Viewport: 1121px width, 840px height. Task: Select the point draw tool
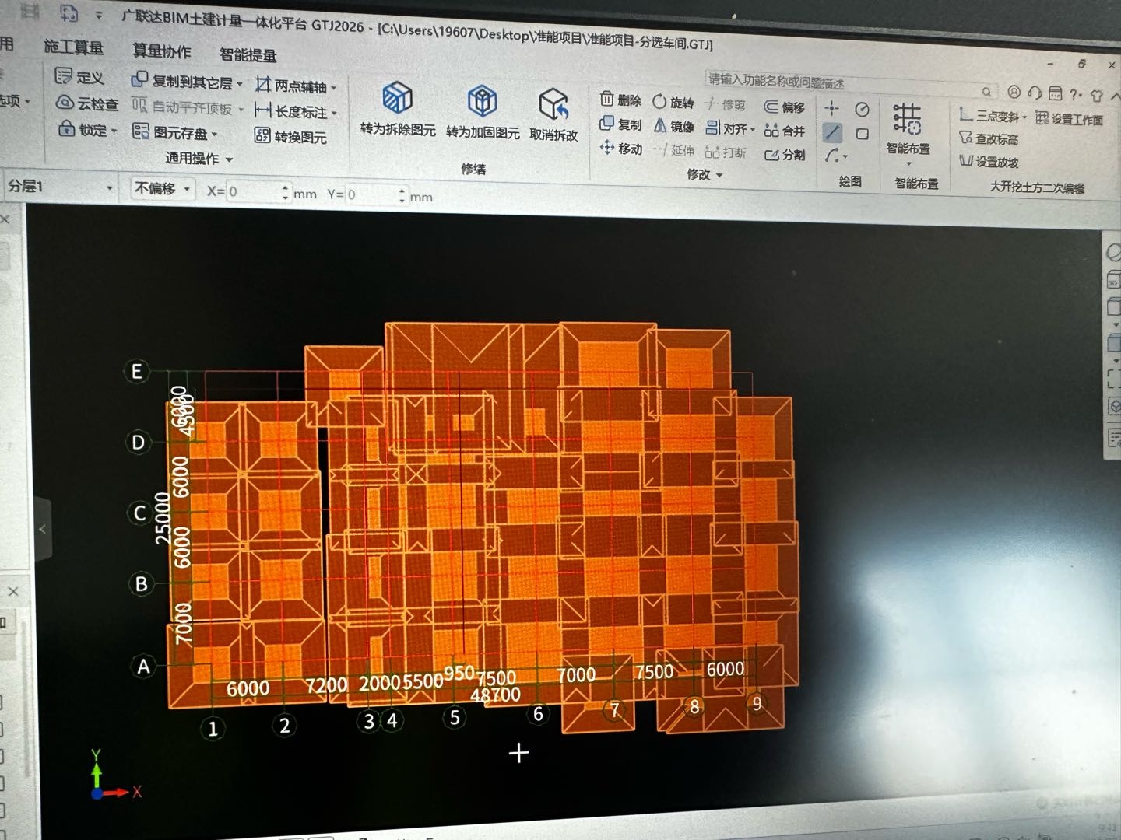pyautogui.click(x=832, y=108)
